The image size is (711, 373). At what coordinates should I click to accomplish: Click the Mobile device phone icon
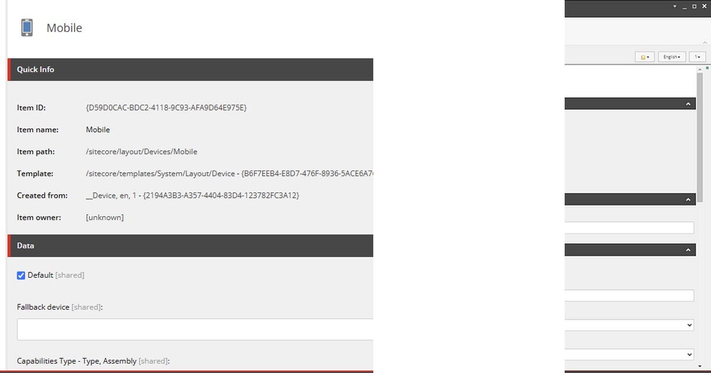point(27,28)
